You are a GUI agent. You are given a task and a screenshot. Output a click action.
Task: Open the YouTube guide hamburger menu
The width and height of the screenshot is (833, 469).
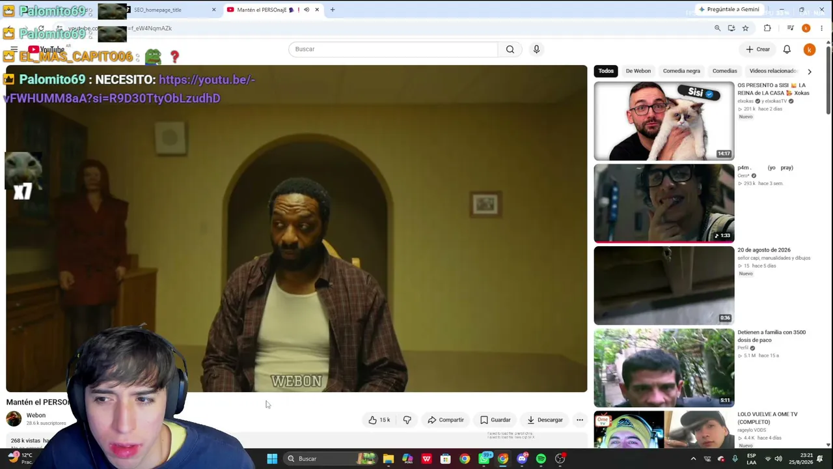tap(14, 50)
